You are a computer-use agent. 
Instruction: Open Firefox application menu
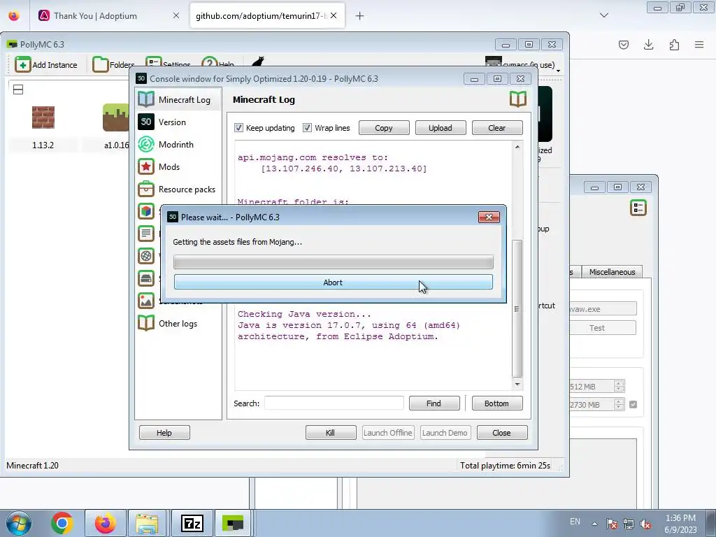click(699, 44)
